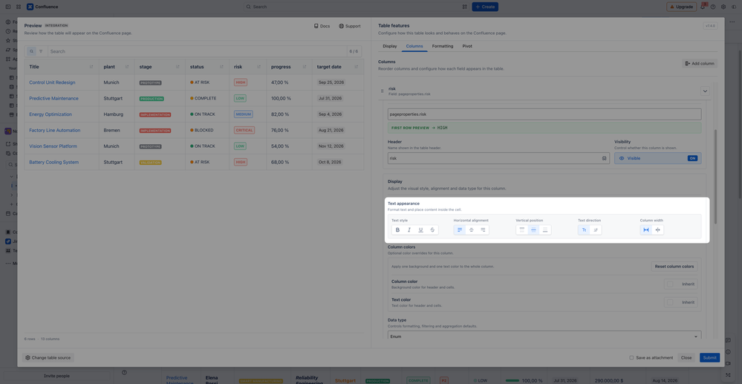Click sort icon in stage column header
The width and height of the screenshot is (742, 384).
[178, 67]
